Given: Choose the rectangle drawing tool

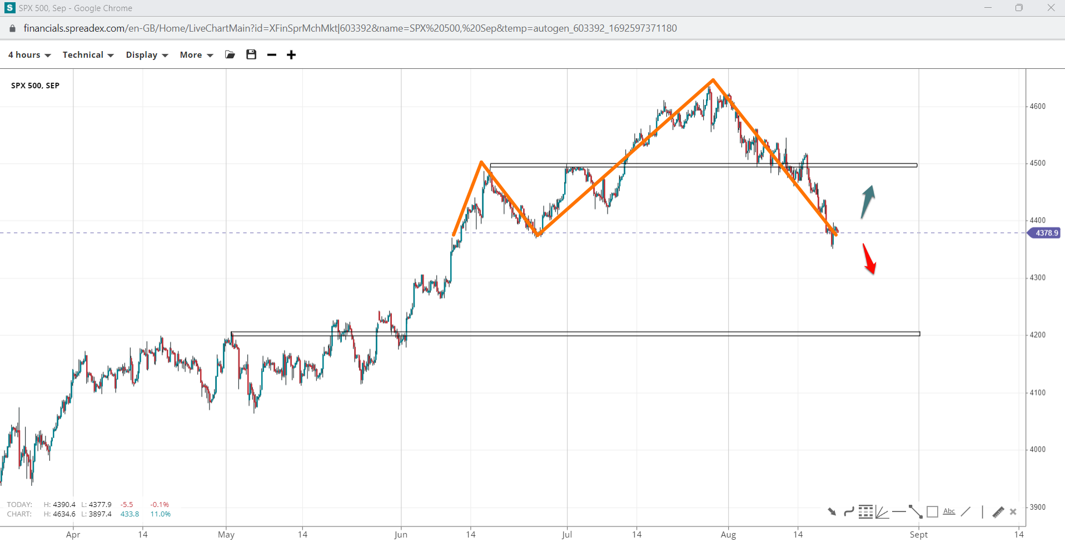Looking at the screenshot, I should [933, 511].
